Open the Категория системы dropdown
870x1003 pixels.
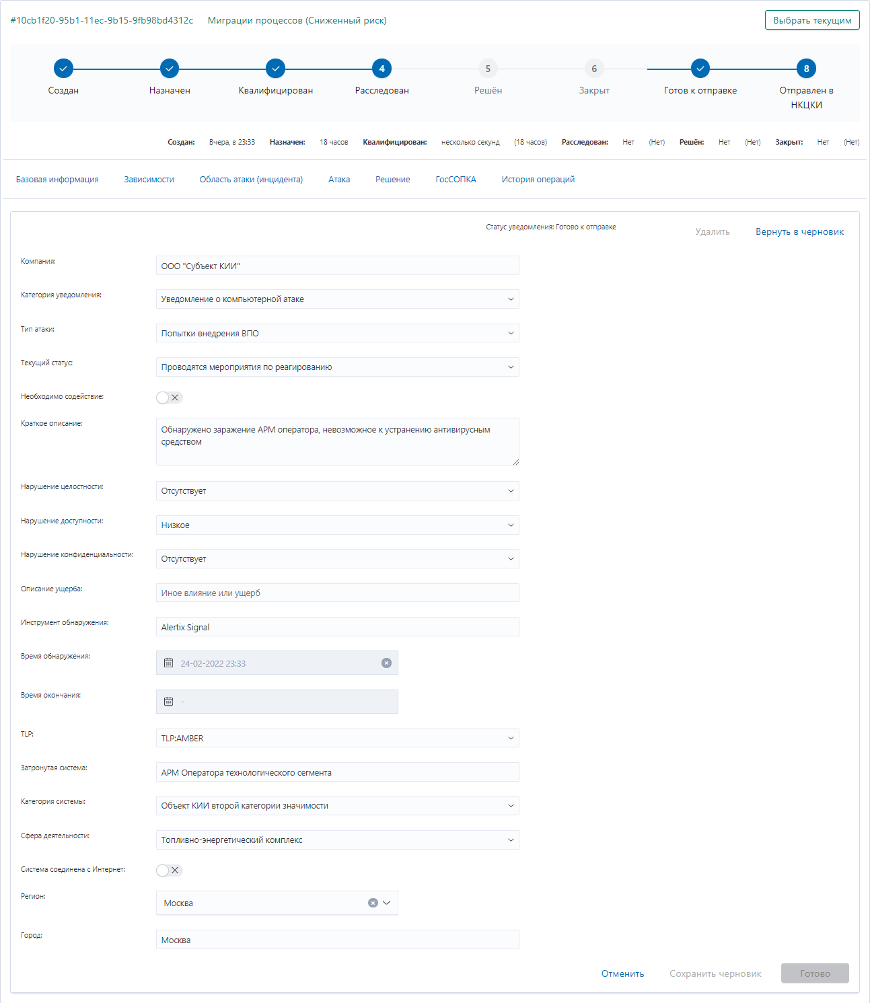(510, 805)
